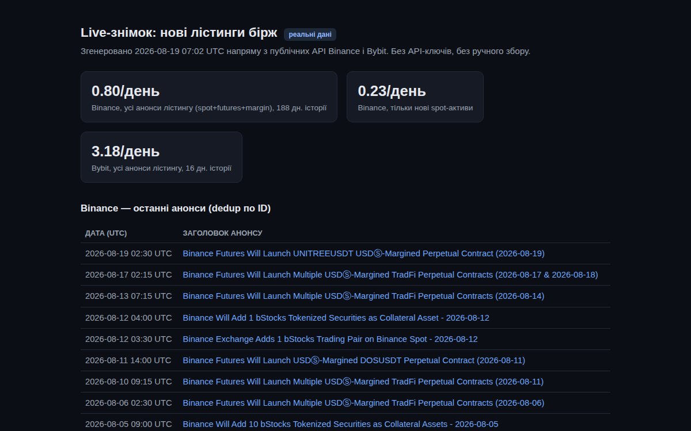
Task: Click date cell 2026-08-19 02:30 UTC
Action: (x=128, y=253)
